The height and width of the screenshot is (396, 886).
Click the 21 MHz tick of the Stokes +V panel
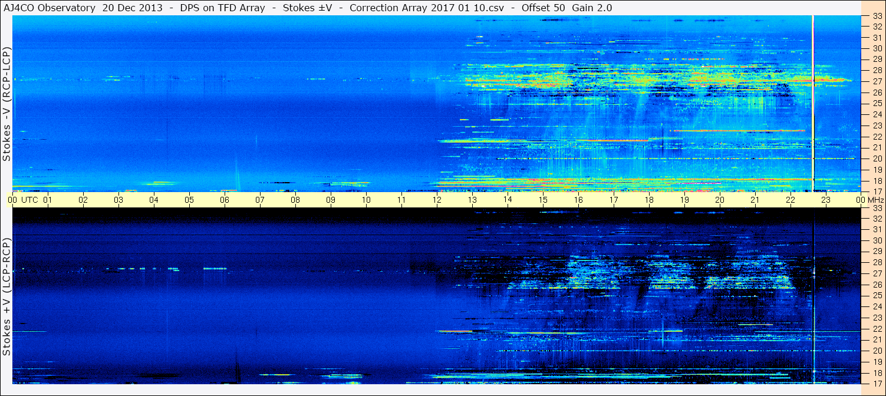877,339
